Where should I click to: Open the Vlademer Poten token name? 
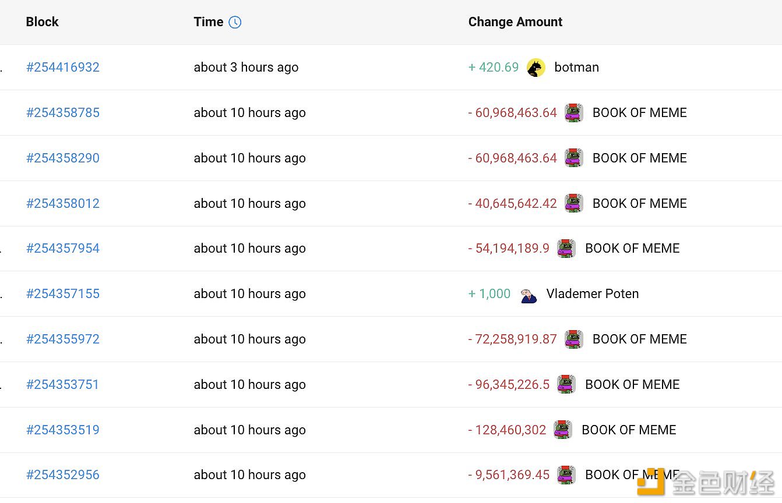coord(593,294)
